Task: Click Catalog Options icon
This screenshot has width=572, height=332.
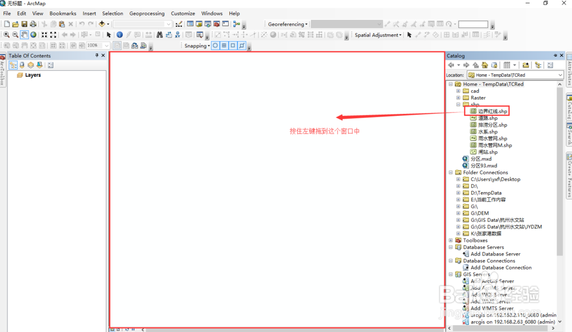Action: (550, 65)
